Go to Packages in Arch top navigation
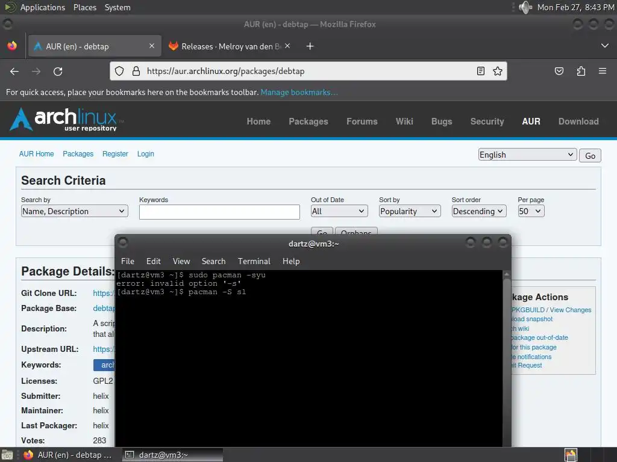This screenshot has width=617, height=462. pos(308,122)
